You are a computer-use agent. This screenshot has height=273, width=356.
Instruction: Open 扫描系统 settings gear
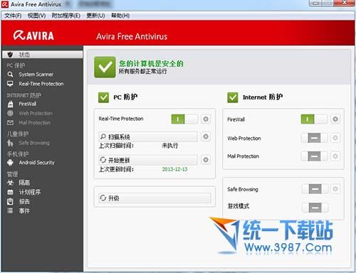(206, 136)
